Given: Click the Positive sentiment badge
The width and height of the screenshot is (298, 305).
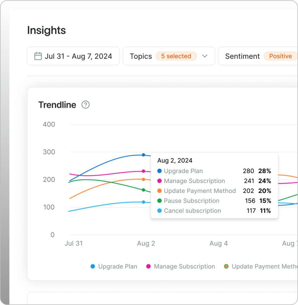Looking at the screenshot, I should coord(280,56).
